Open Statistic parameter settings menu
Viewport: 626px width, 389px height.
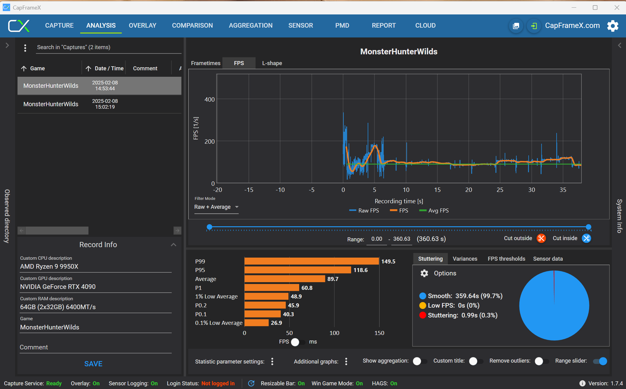click(x=272, y=361)
